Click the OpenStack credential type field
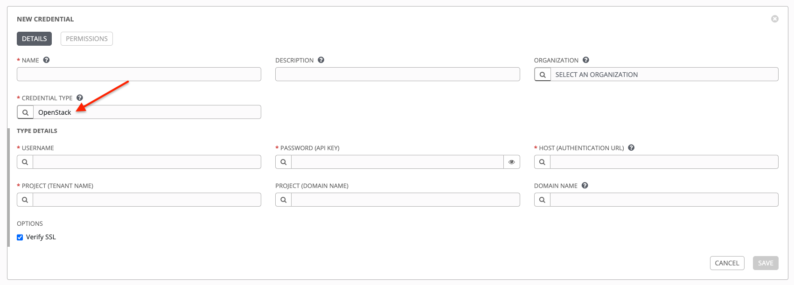Viewport: 794px width, 285px height. click(x=147, y=112)
